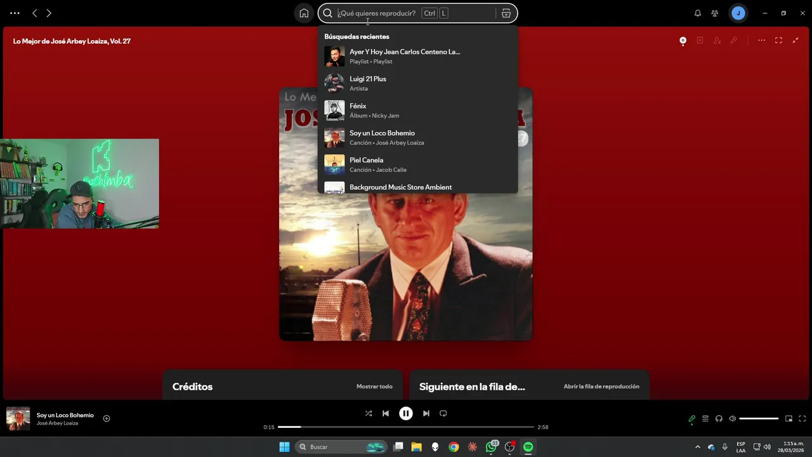Click the 'Lo Mejor de José Arbey Loaiza, Vol. 27' title
The image size is (812, 457).
(72, 41)
